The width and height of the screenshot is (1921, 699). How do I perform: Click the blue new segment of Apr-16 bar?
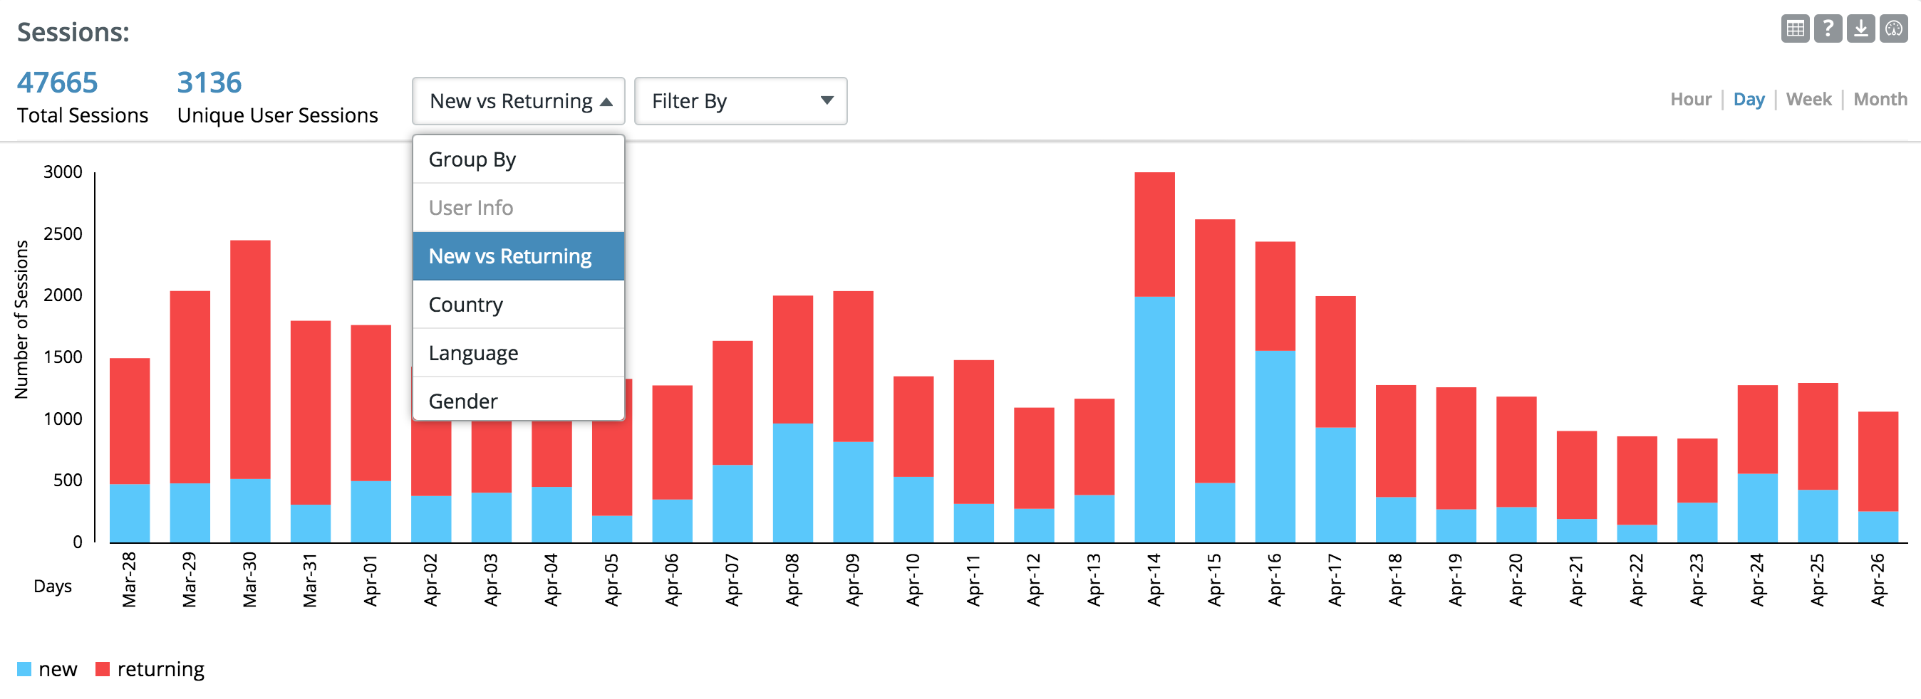pos(1275,446)
